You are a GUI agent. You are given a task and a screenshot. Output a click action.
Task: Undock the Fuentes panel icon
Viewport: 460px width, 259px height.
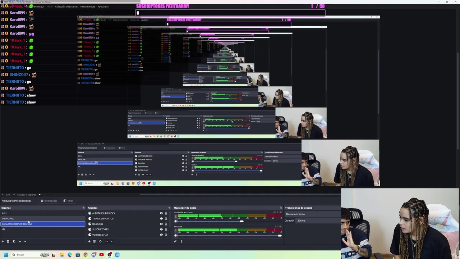(x=169, y=208)
